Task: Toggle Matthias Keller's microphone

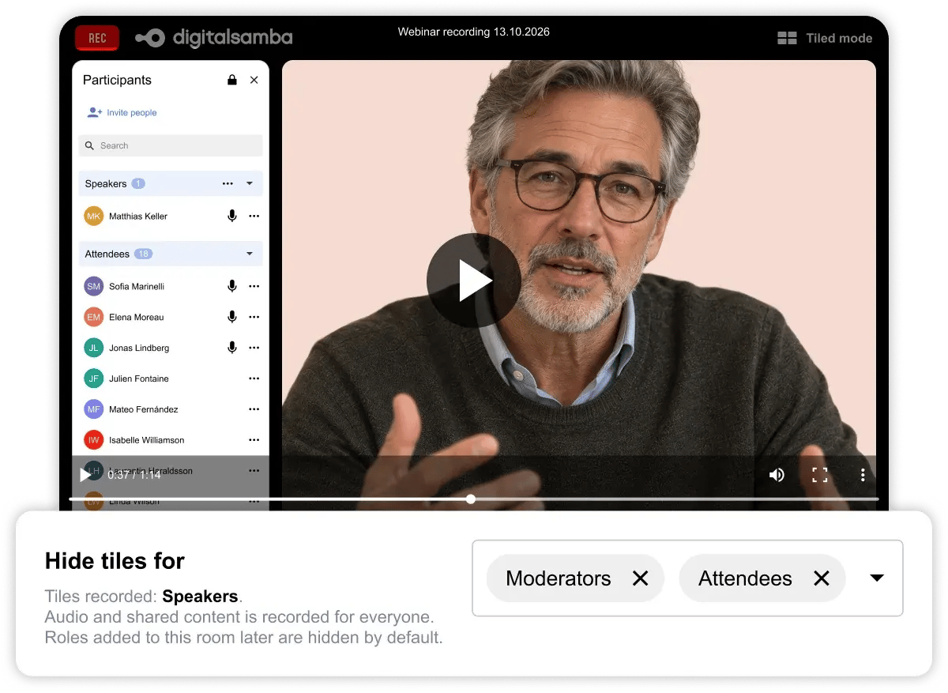Action: (232, 216)
